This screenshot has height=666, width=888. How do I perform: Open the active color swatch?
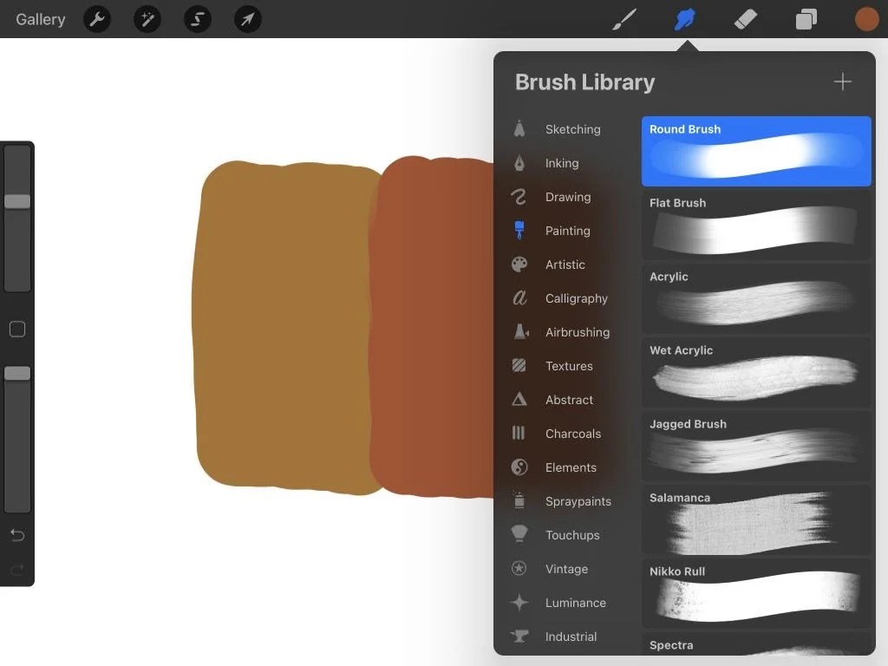pyautogui.click(x=866, y=18)
